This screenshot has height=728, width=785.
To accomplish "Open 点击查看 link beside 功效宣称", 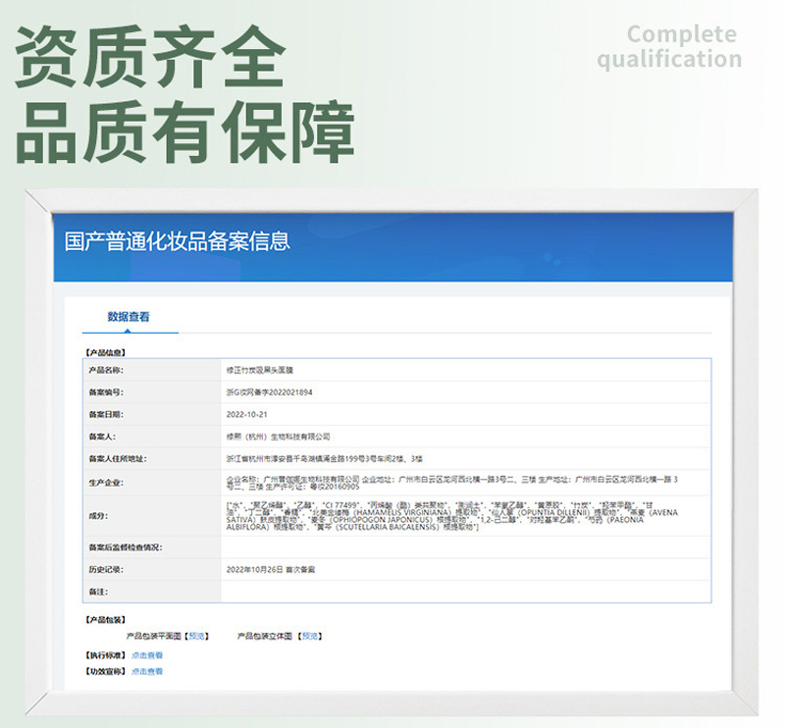I will 147,672.
